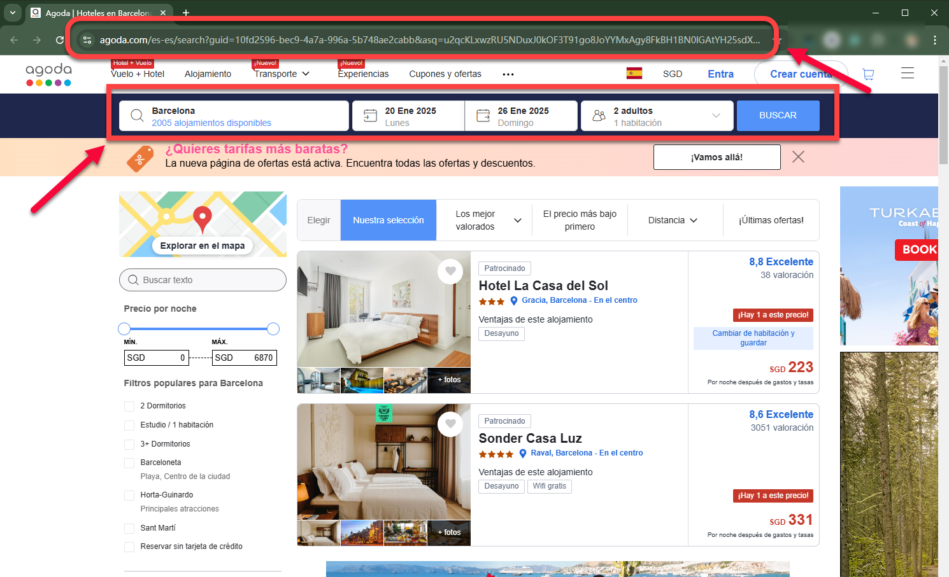This screenshot has width=949, height=577.
Task: Toggle Reservar sin tarjeta de crédito checkbox
Action: coord(129,547)
